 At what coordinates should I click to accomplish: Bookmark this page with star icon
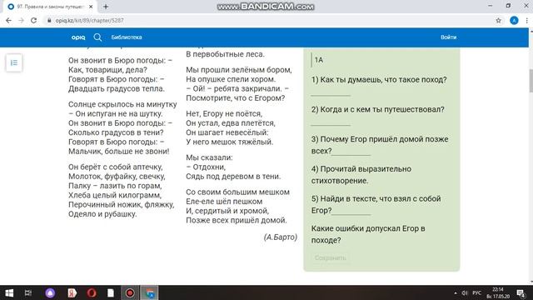pyautogui.click(x=498, y=20)
